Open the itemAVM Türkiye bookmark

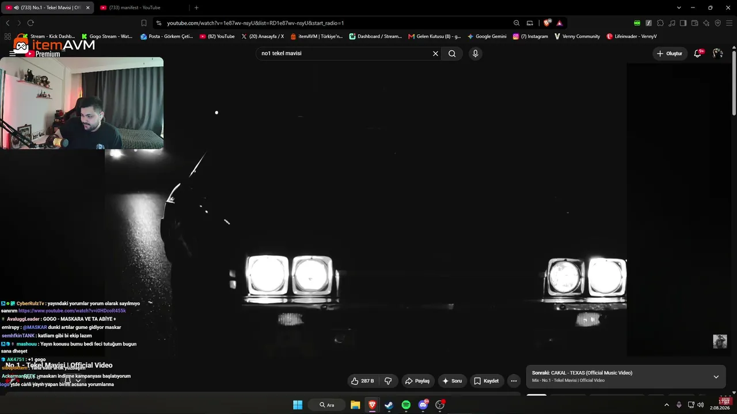317,36
